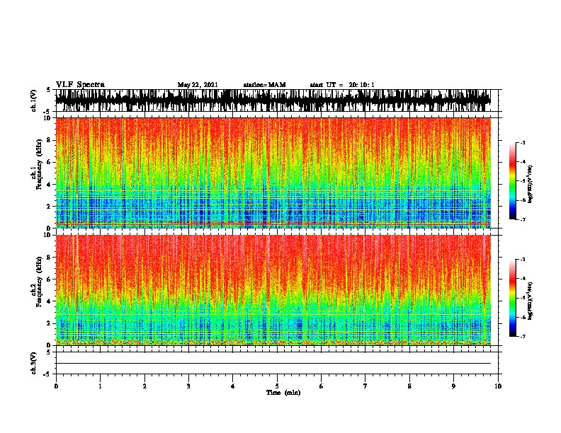Click the "VLF Spectra" plot title
Image resolution: width=561 pixels, height=433 pixels.
point(80,85)
